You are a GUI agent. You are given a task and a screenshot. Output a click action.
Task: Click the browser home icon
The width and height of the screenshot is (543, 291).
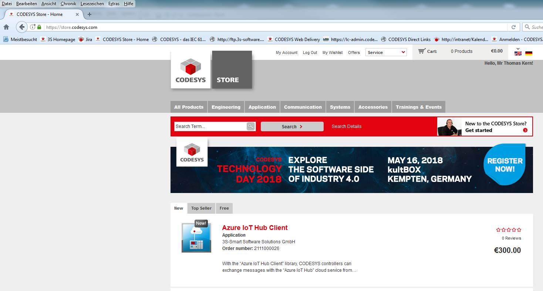point(6,27)
